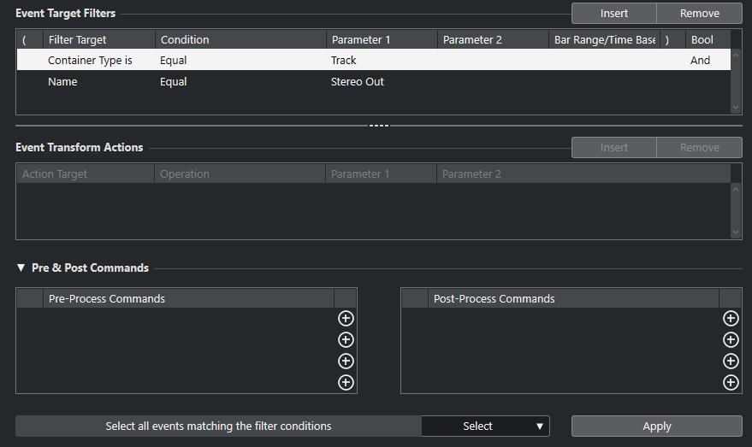Image resolution: width=752 pixels, height=447 pixels.
Task: Click the Stereo Out parameter value
Action: point(358,82)
